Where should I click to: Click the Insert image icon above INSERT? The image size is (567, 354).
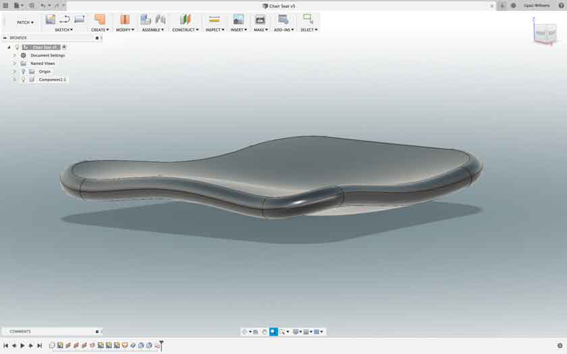pos(238,19)
